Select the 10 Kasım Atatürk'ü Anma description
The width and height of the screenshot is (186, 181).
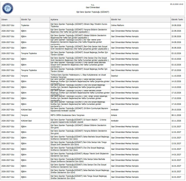(78, 121)
